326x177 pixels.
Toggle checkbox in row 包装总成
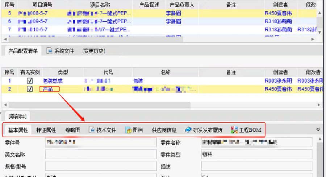(30, 81)
